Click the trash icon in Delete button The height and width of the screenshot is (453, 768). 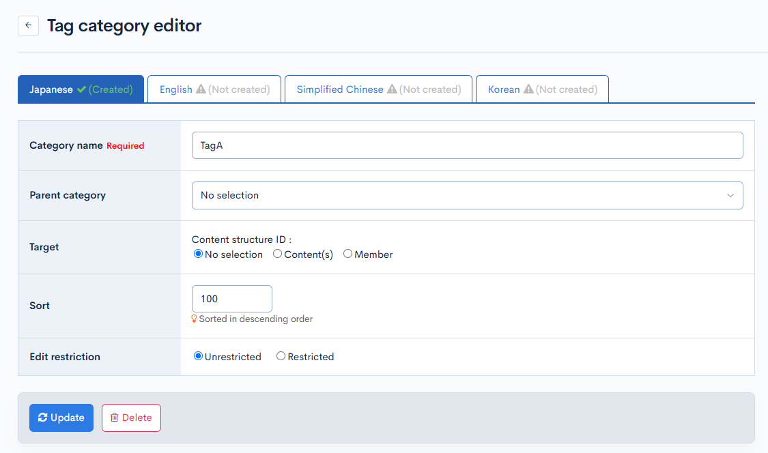tap(115, 418)
